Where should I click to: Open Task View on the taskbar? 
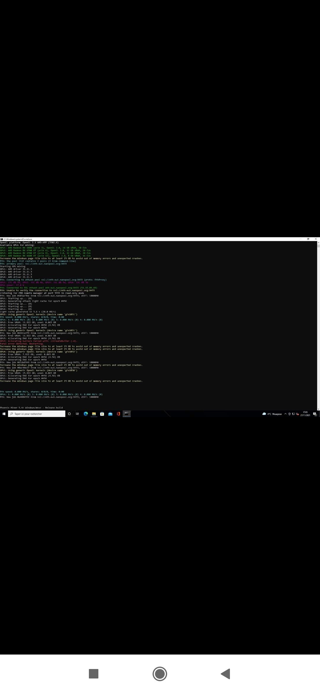point(77,414)
